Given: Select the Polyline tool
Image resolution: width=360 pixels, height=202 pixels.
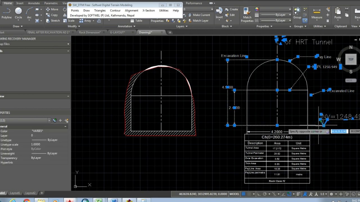Looking at the screenshot, I should [6, 13].
